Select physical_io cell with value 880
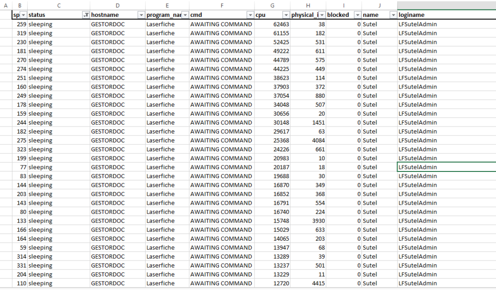 (x=308, y=96)
